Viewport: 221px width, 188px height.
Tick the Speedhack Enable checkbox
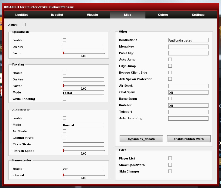tap(64, 40)
